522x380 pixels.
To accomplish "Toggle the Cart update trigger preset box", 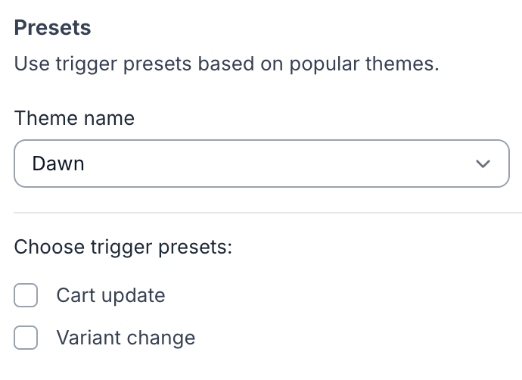I will tap(26, 295).
